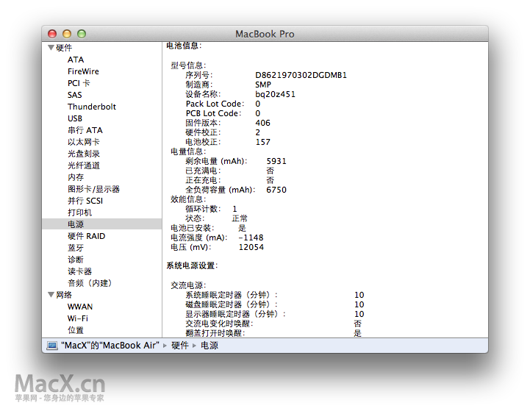Viewport: 530px width, 411px height.
Task: Click 硬件 in the bottom path bar
Action: click(x=180, y=346)
